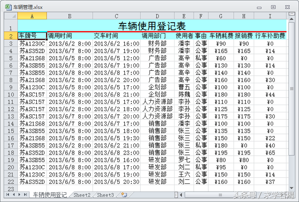Go to first sheet navigation arrow
This screenshot has width=299, height=202.
click(8, 195)
